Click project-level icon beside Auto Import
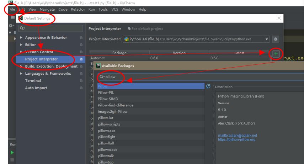304x164 pixels. click(x=81, y=88)
